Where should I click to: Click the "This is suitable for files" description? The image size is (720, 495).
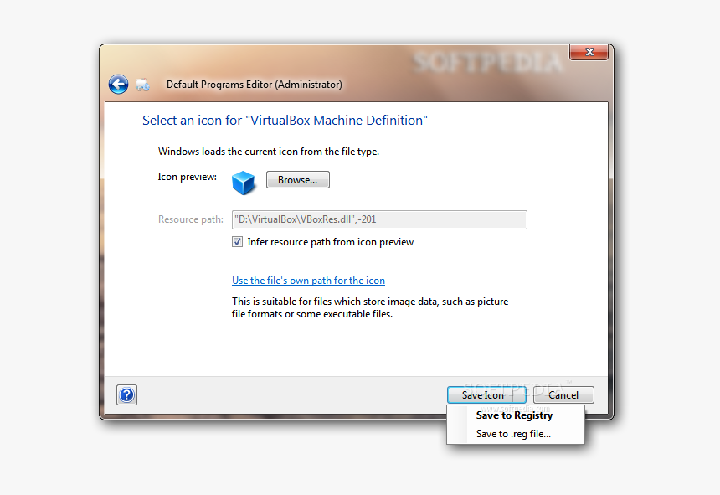click(x=370, y=307)
